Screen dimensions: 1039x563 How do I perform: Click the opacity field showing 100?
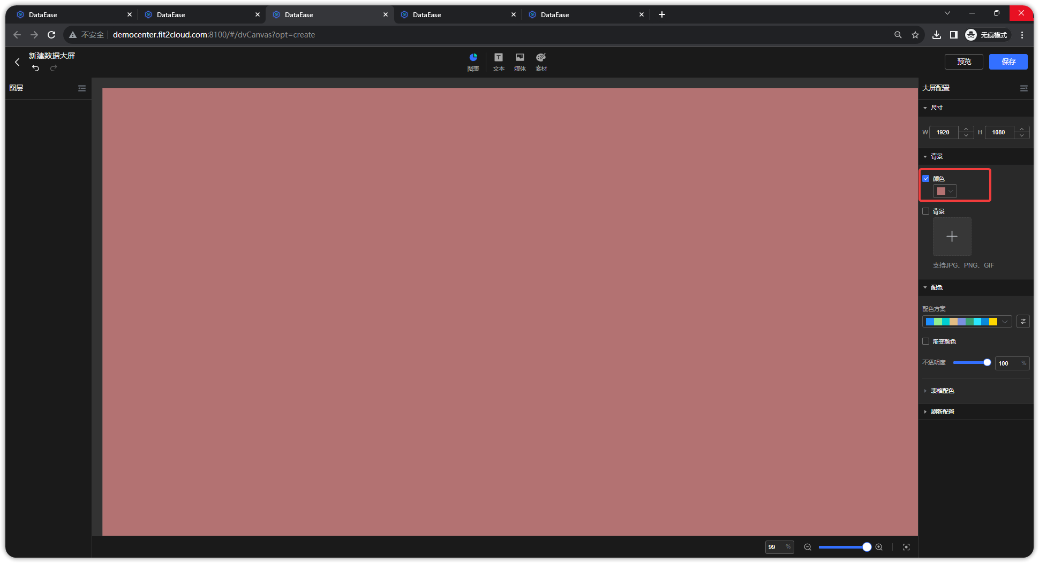point(1012,363)
